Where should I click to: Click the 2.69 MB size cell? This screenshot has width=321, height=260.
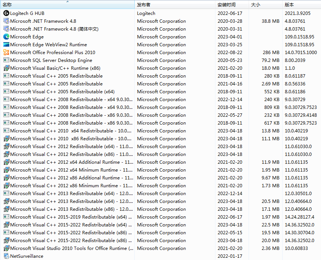click(271, 84)
